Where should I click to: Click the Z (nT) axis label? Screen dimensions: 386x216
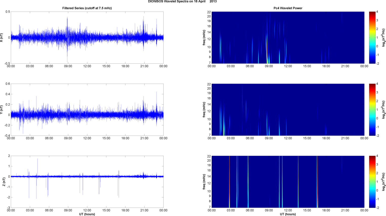[x=4, y=182]
